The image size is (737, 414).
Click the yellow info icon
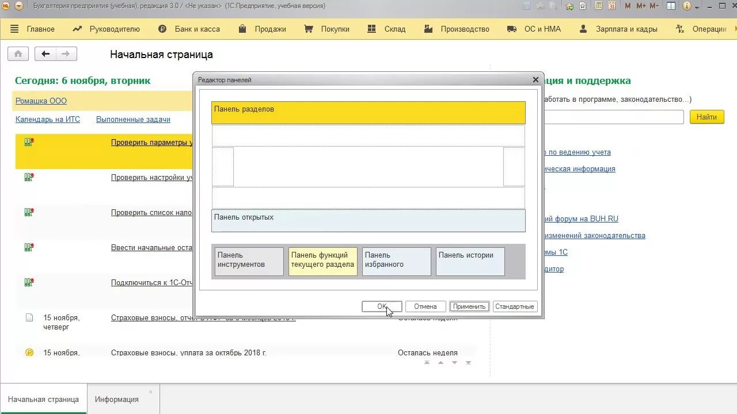(686, 6)
